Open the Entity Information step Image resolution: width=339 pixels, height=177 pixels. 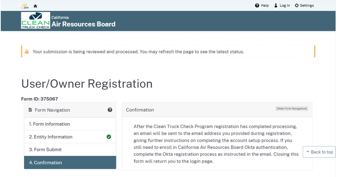[x=51, y=137]
